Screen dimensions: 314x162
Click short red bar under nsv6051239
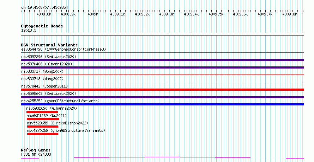(43, 119)
